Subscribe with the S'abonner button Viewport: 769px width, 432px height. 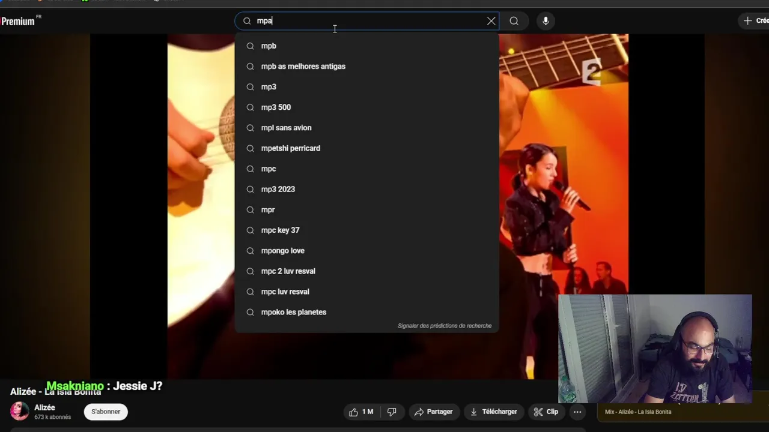106,412
